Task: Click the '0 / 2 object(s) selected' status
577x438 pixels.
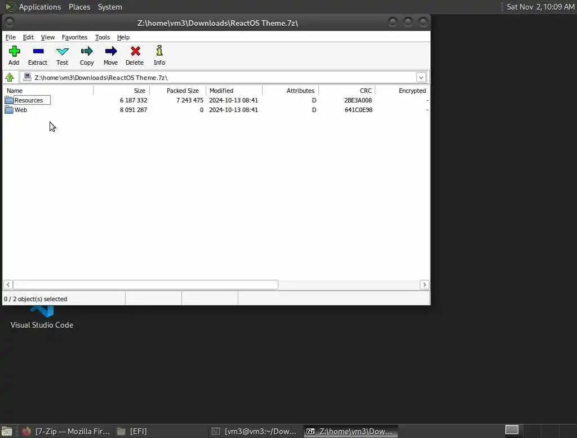Action: (35, 299)
